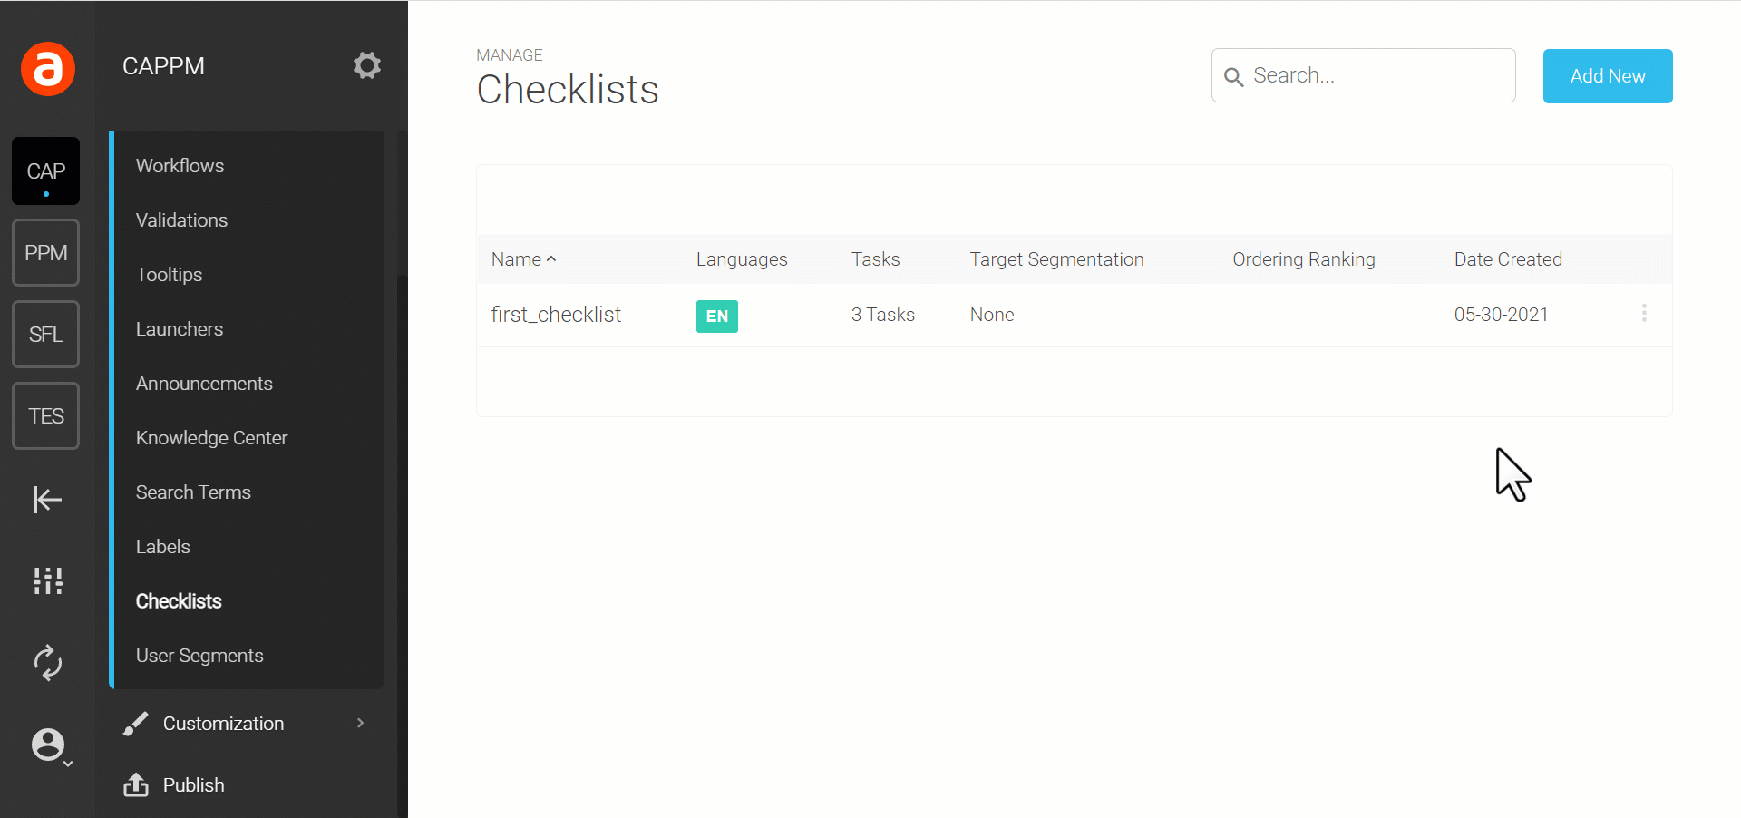Open Validations menu item
Image resolution: width=1741 pixels, height=818 pixels.
coord(181,220)
